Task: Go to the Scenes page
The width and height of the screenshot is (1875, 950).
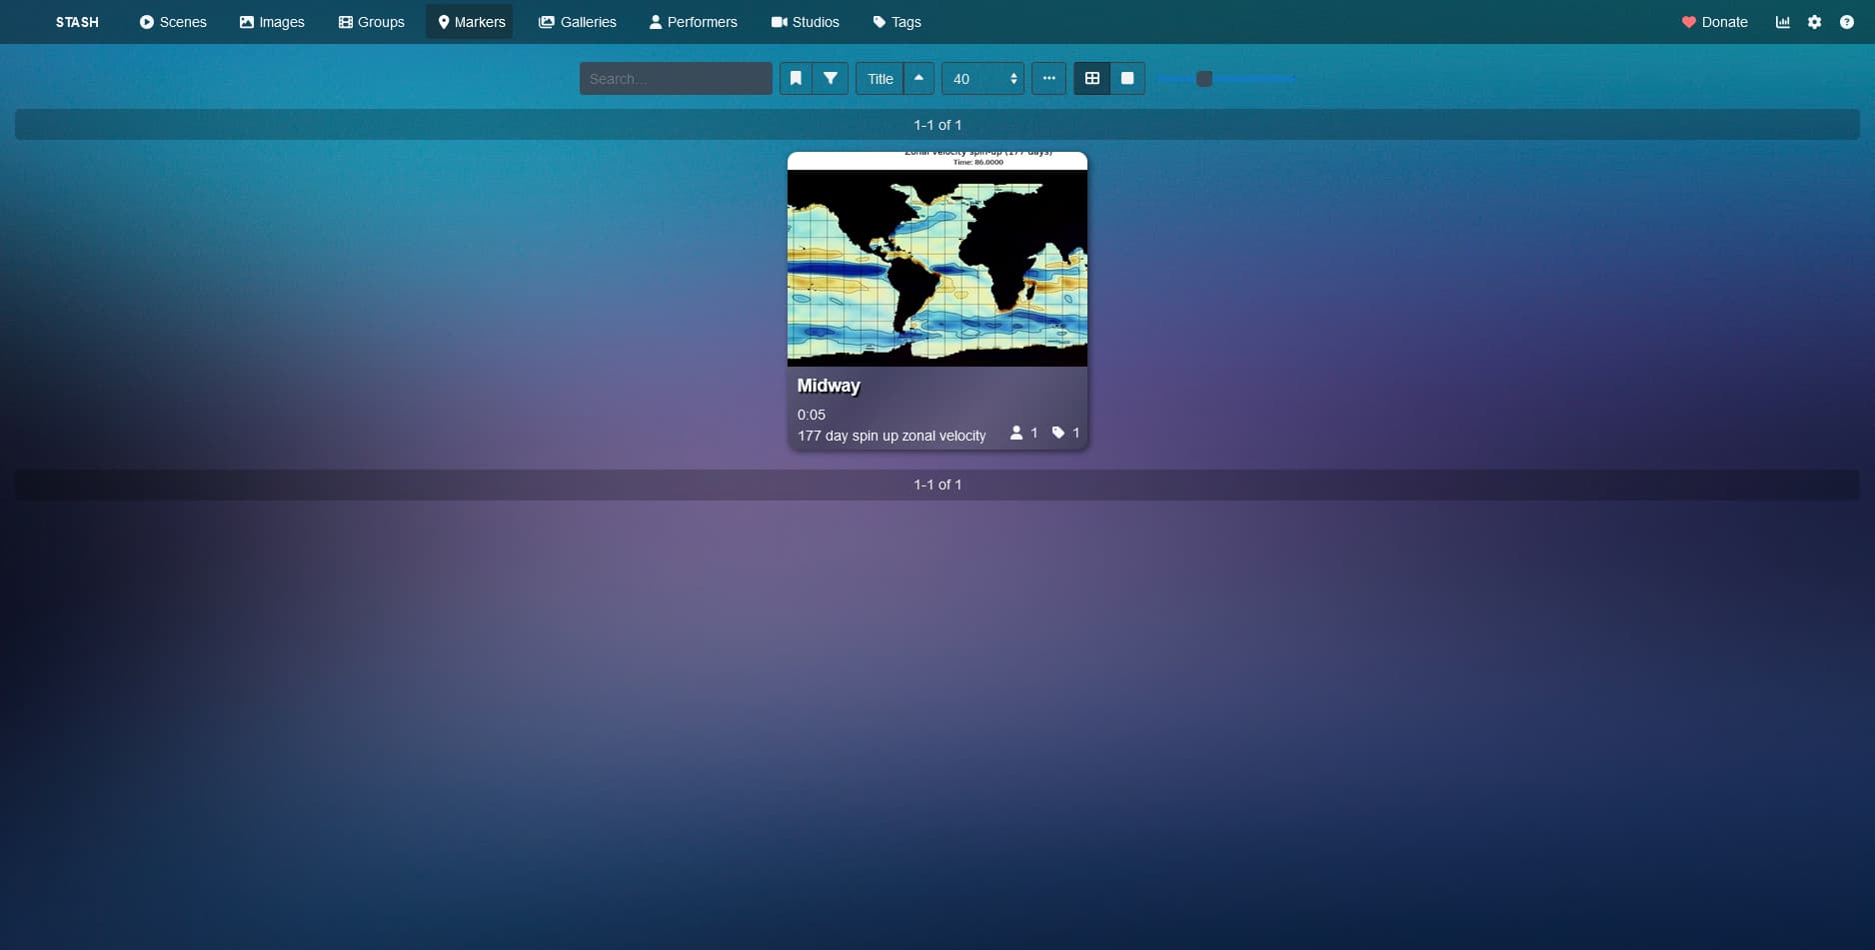Action: tap(173, 22)
